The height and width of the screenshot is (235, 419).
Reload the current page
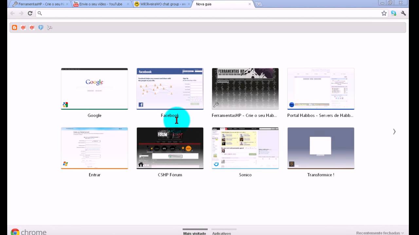(30, 13)
